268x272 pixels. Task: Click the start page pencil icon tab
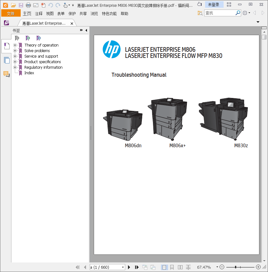(6, 23)
